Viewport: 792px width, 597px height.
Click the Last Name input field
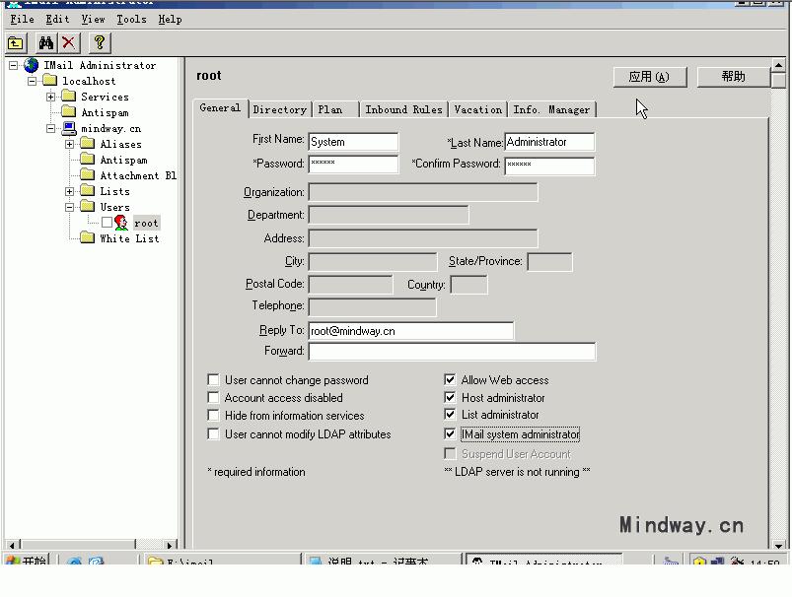549,142
